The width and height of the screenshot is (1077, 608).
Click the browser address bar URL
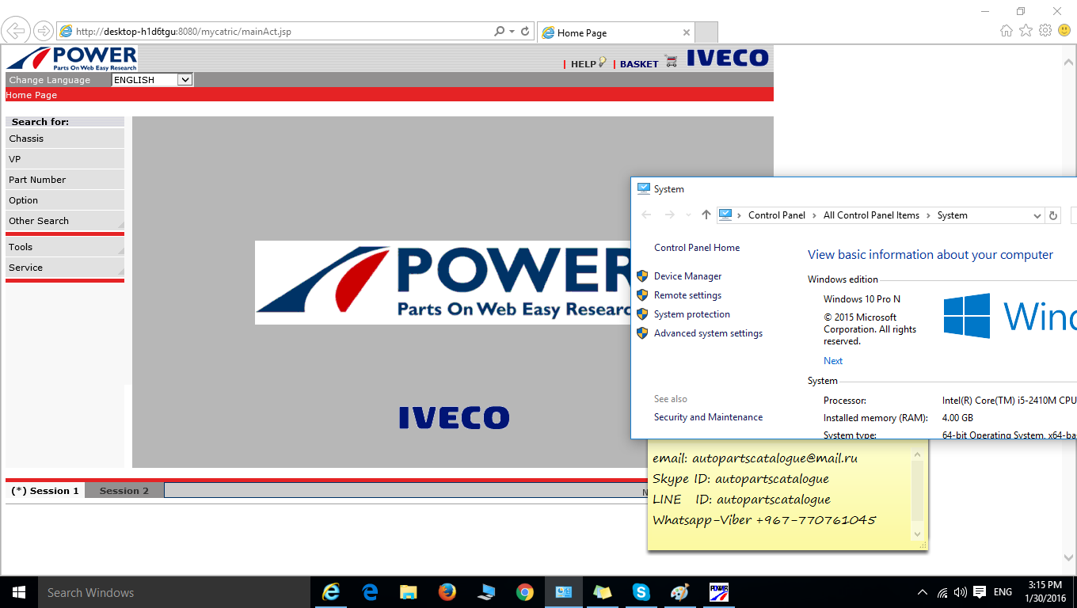click(x=184, y=32)
